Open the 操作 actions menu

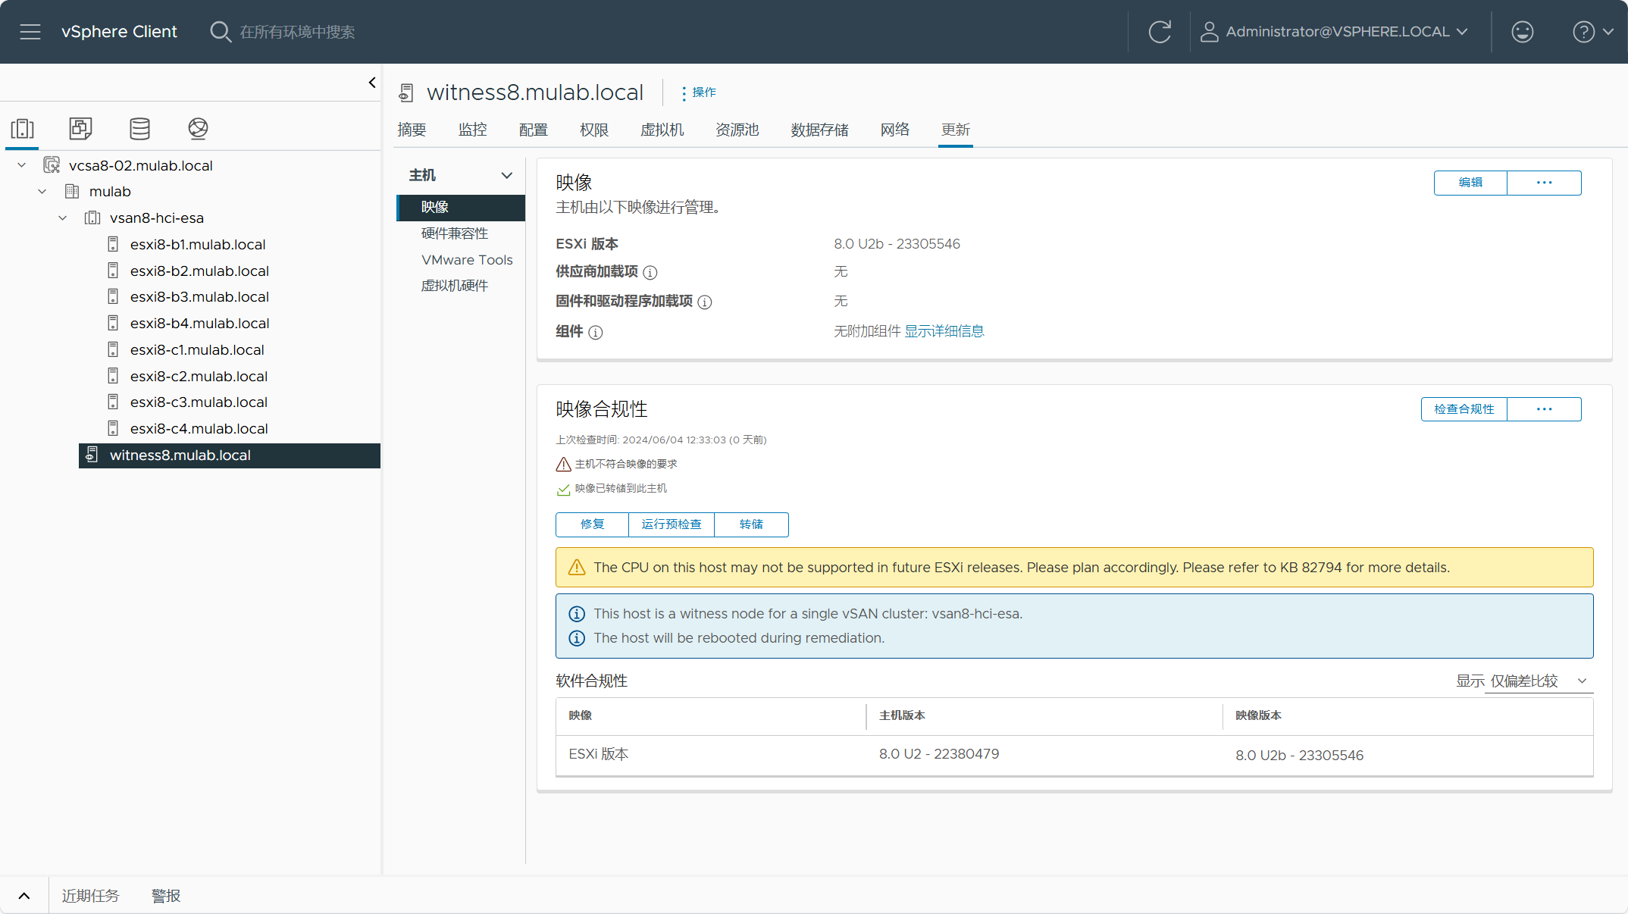699,92
